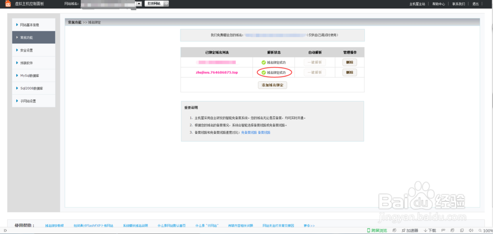Screen dimensions: 493x234
Task: Open the website domain dropdown arrow
Action: tap(139, 4)
